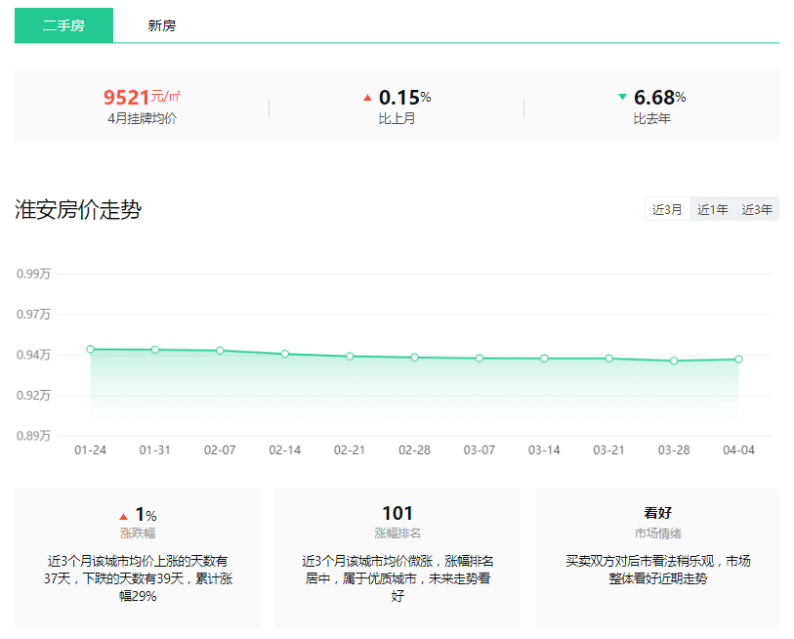Switch to the 二手房 tab
The height and width of the screenshot is (639, 794).
(x=63, y=25)
